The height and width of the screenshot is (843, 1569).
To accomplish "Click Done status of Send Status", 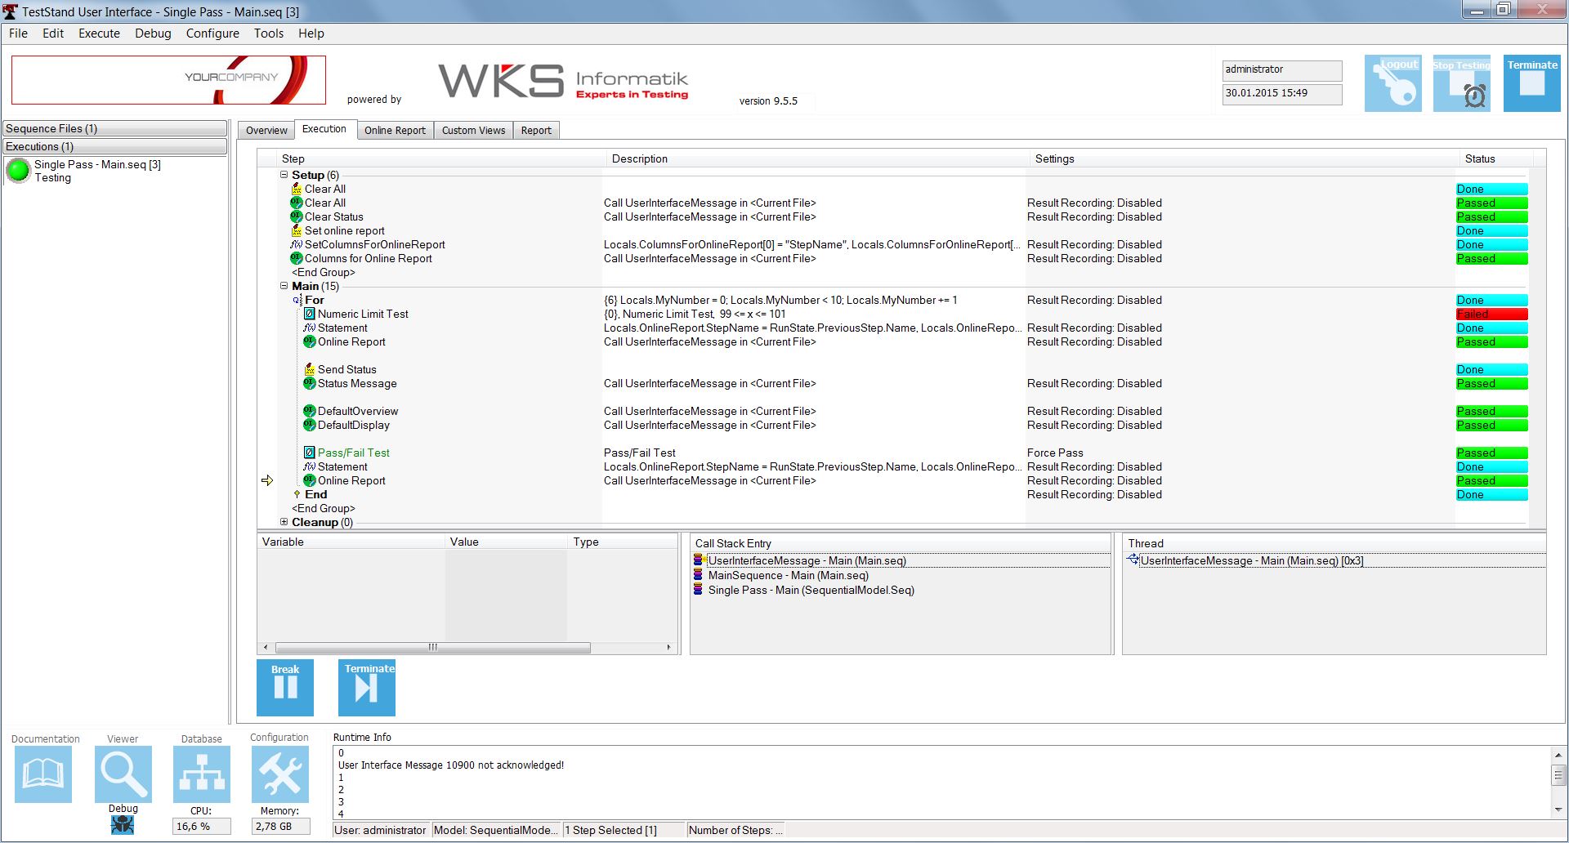I will pyautogui.click(x=1491, y=370).
